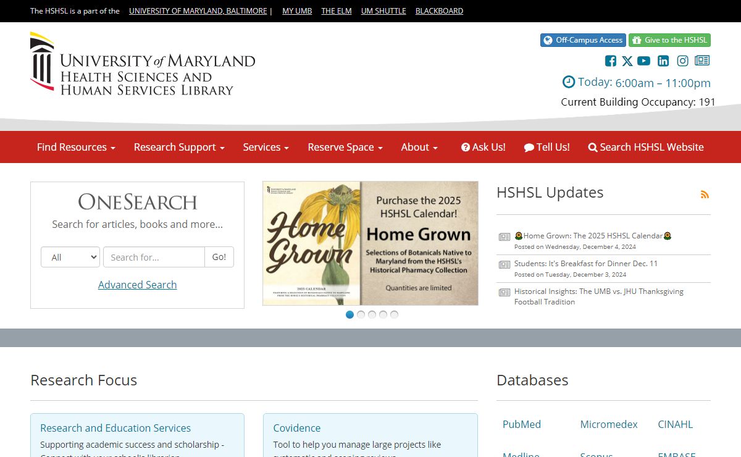
Task: Click the news icon beside Breakfast for Dinner update
Action: tap(504, 264)
